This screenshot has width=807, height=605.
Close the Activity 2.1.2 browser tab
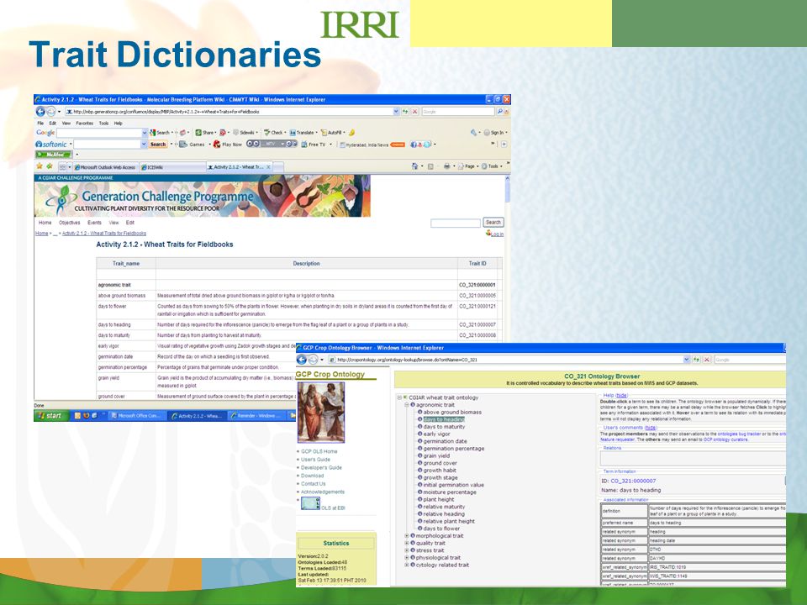pyautogui.click(x=268, y=167)
